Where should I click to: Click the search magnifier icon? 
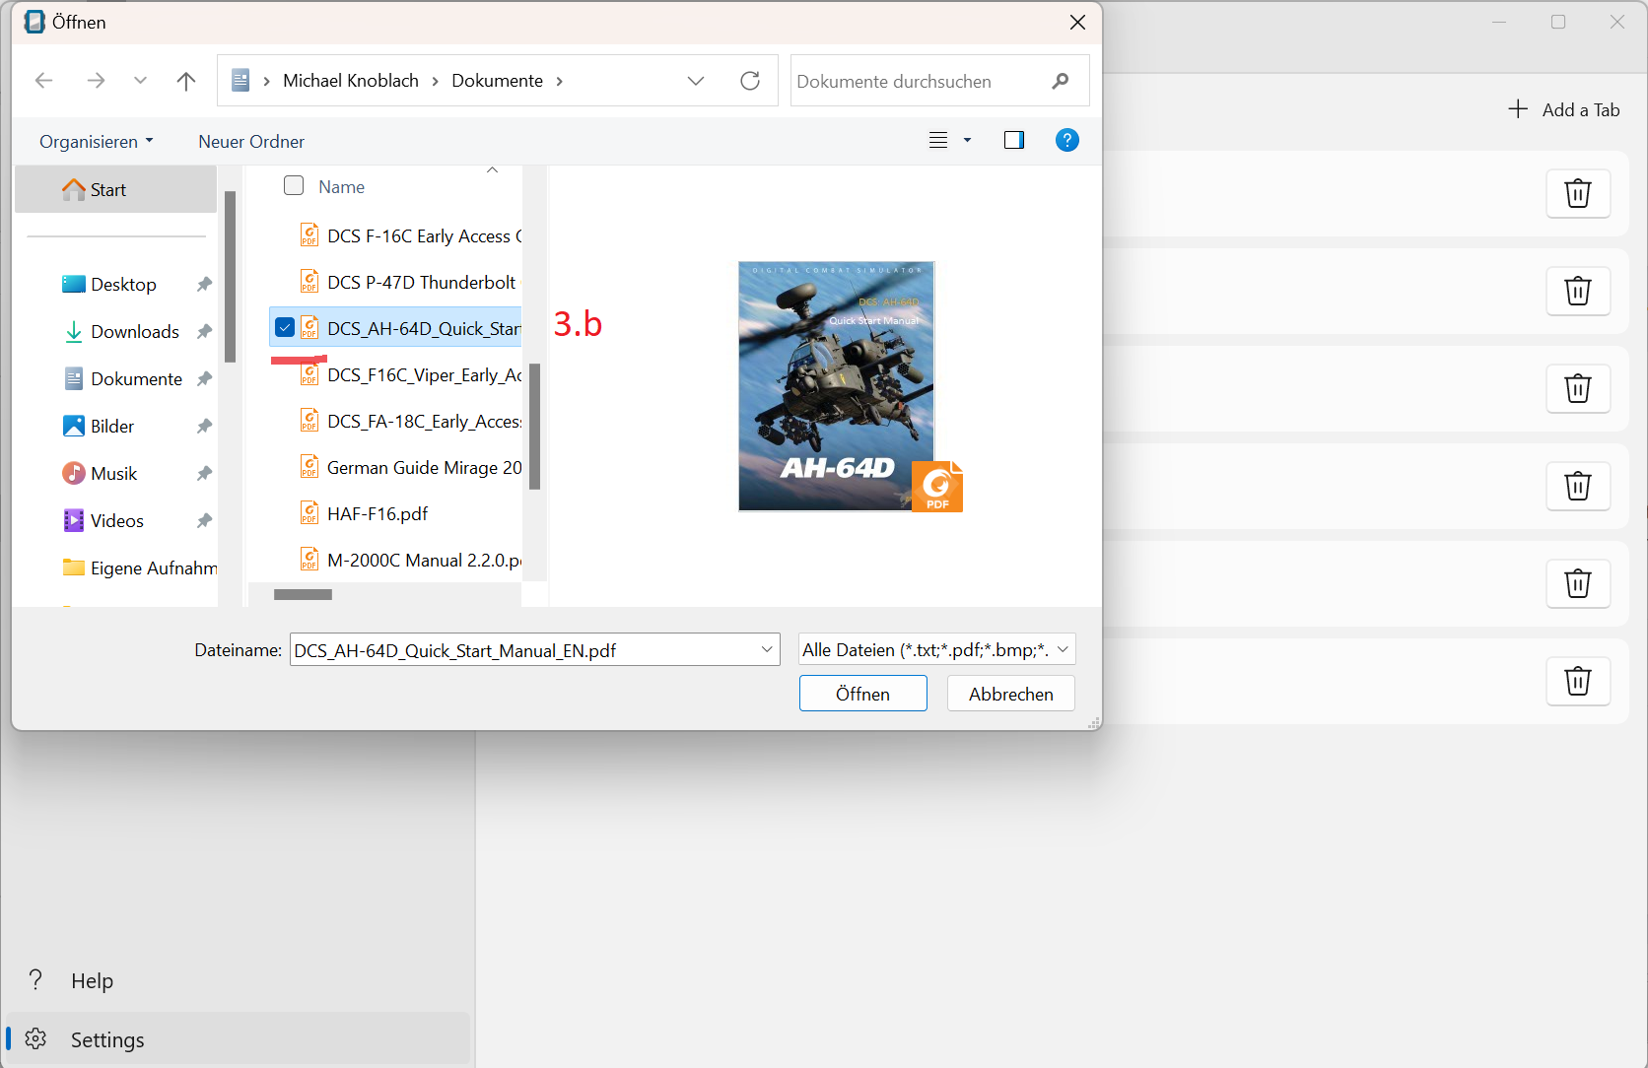pos(1061,81)
